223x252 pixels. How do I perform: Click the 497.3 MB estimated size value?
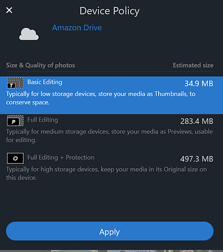(x=197, y=159)
